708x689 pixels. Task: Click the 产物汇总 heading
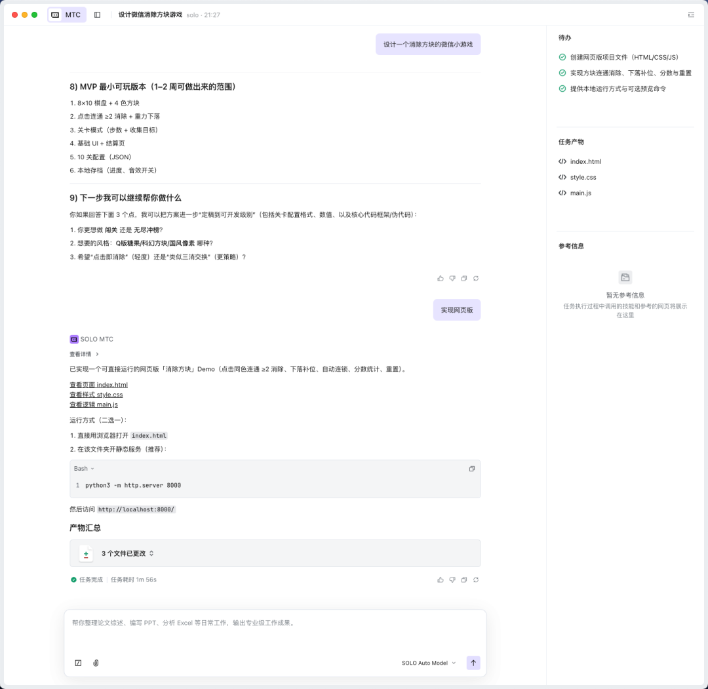(x=85, y=528)
